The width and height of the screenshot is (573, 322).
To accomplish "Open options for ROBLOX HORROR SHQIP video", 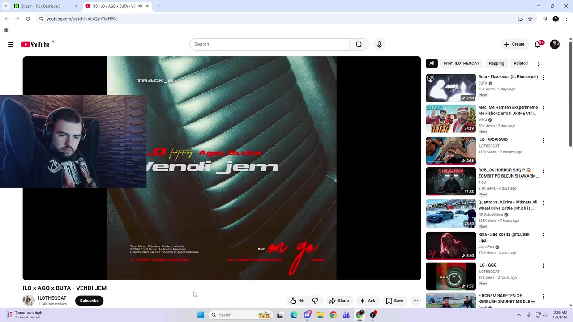I will [x=543, y=171].
